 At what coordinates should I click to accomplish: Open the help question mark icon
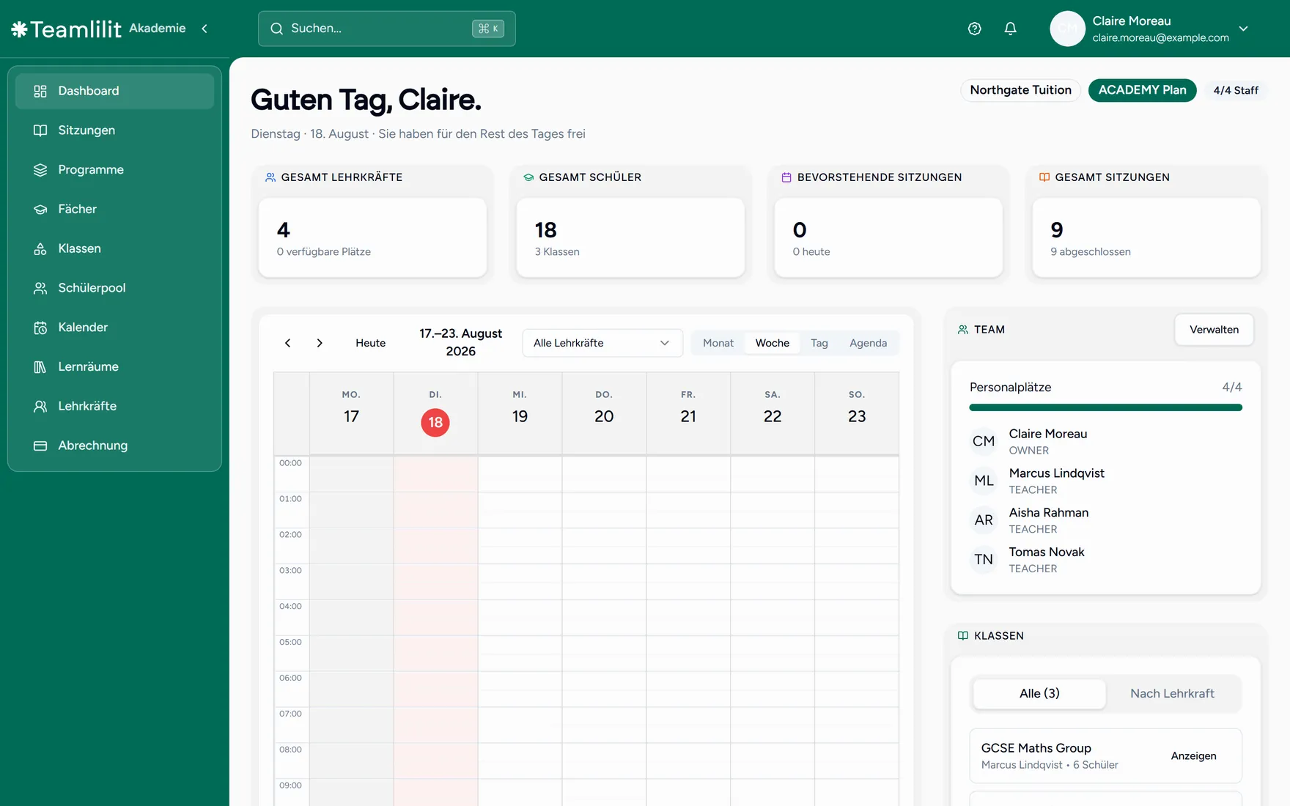[974, 29]
